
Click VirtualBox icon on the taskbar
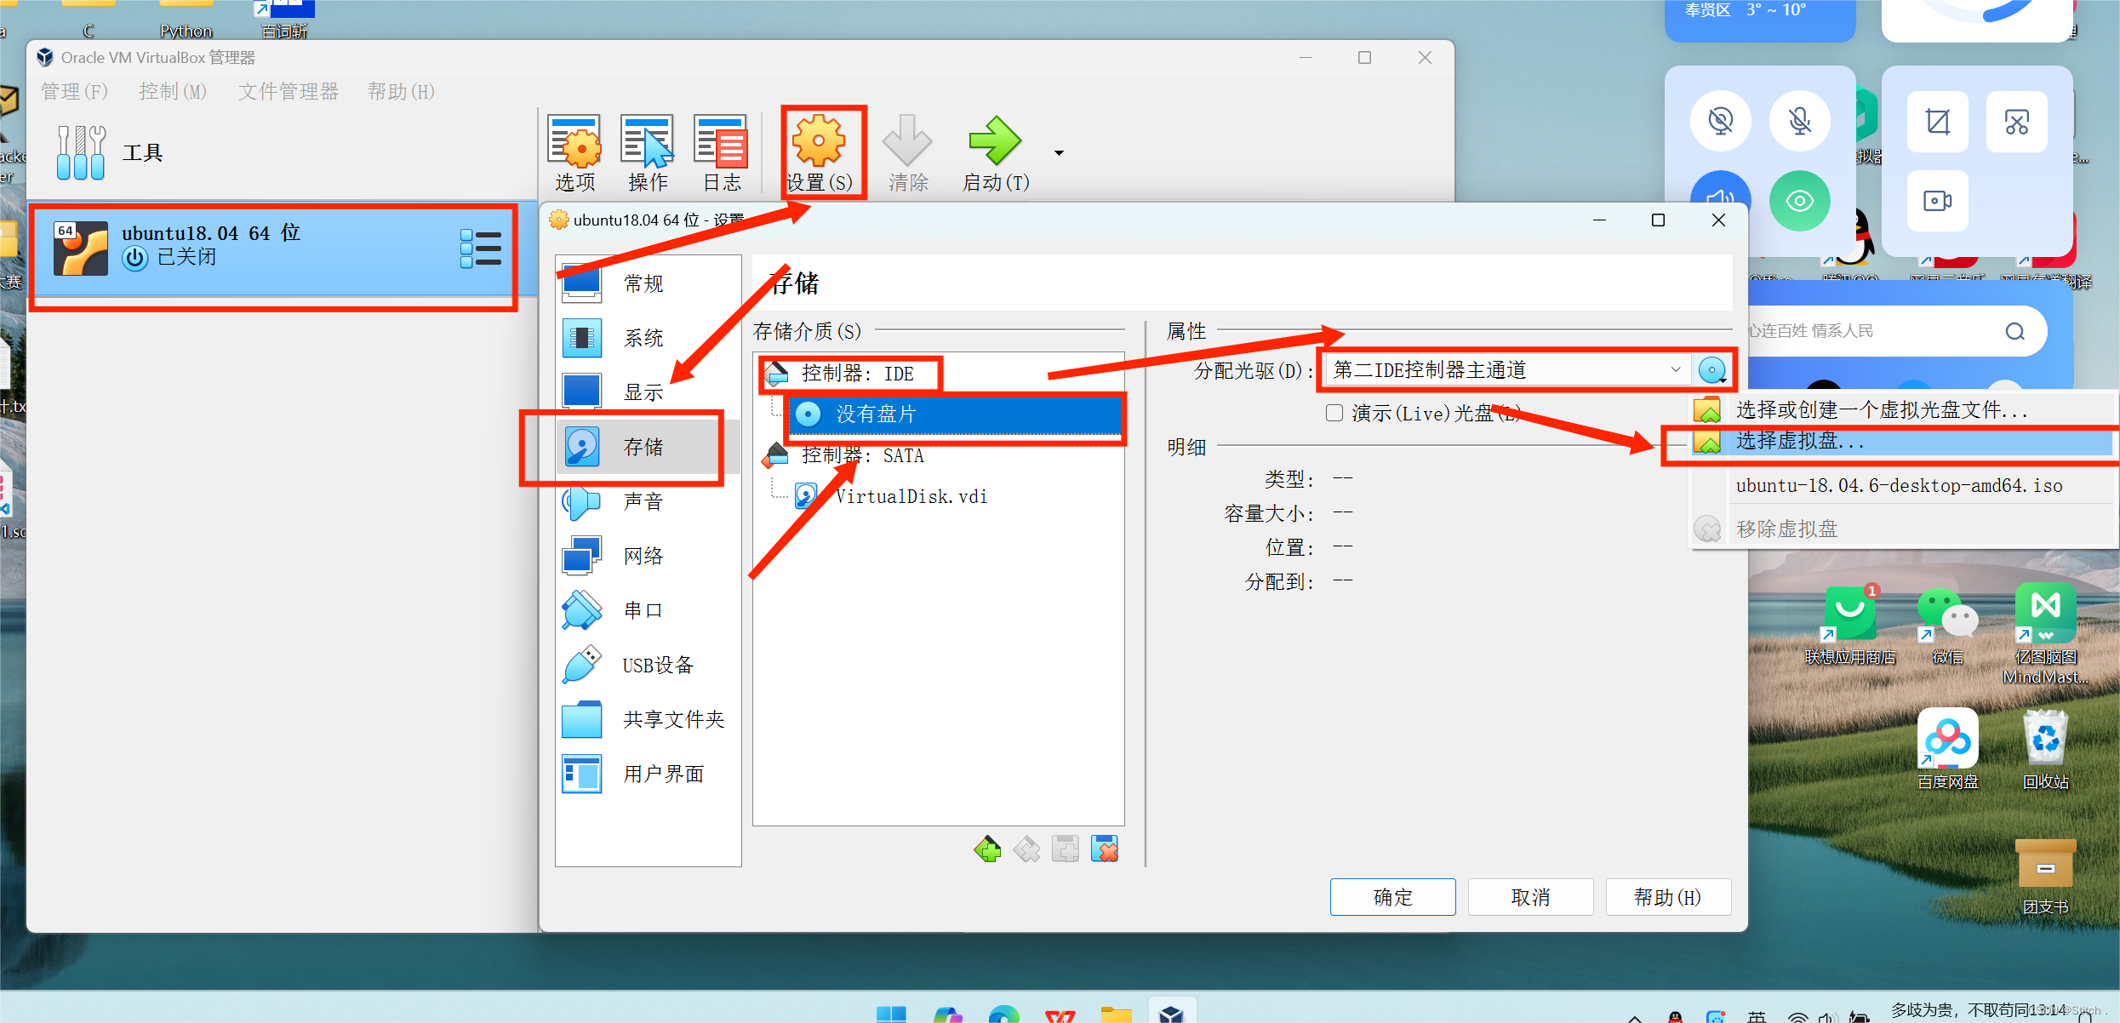click(x=1172, y=1013)
